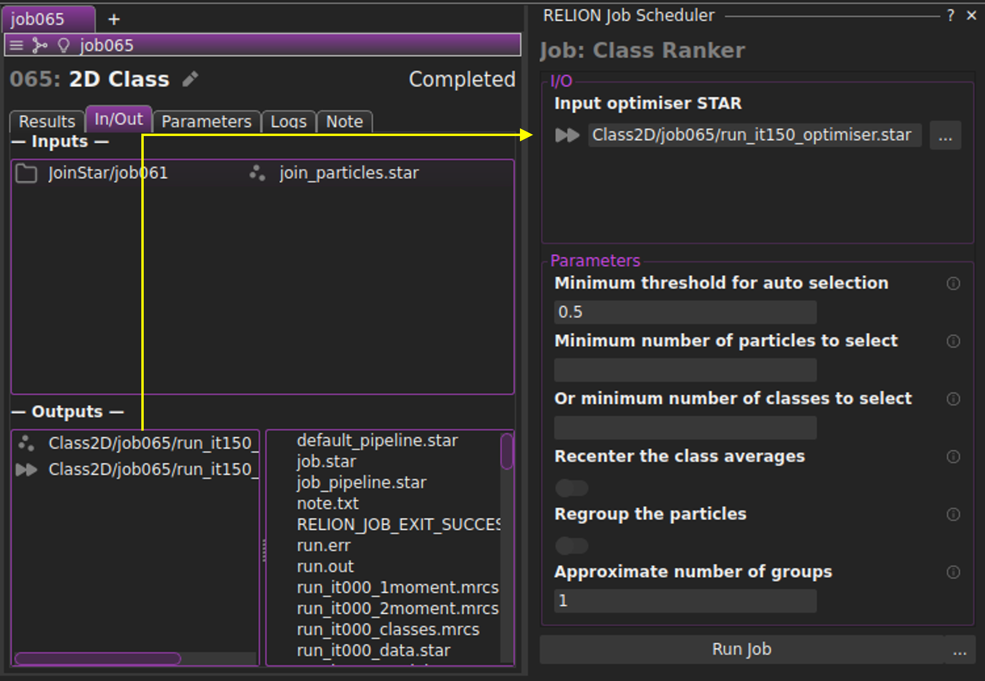985x681 pixels.
Task: Switch to the Parameters tab
Action: (206, 122)
